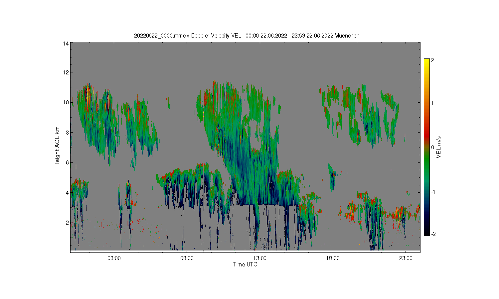Viewport: 499px width, 299px height.
Task: Click the colorbar tick label -1
Action: coord(432,192)
